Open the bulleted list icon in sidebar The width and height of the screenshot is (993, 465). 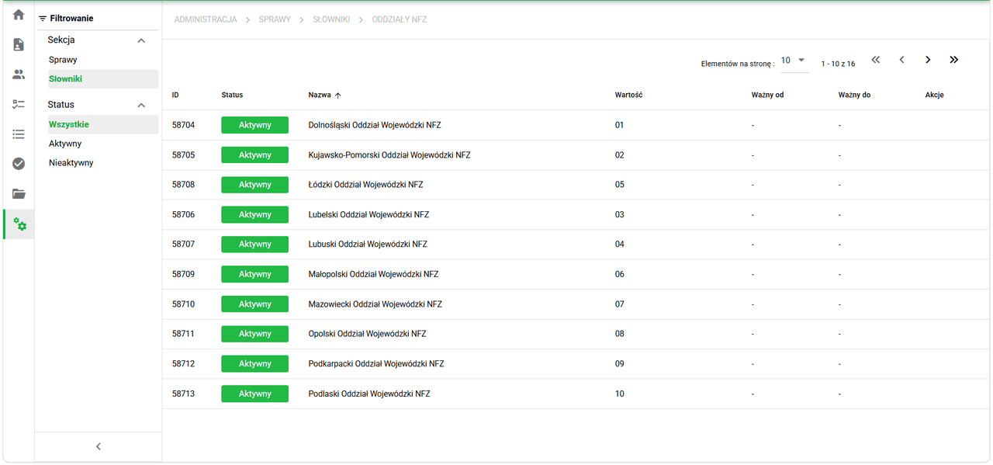tap(19, 134)
